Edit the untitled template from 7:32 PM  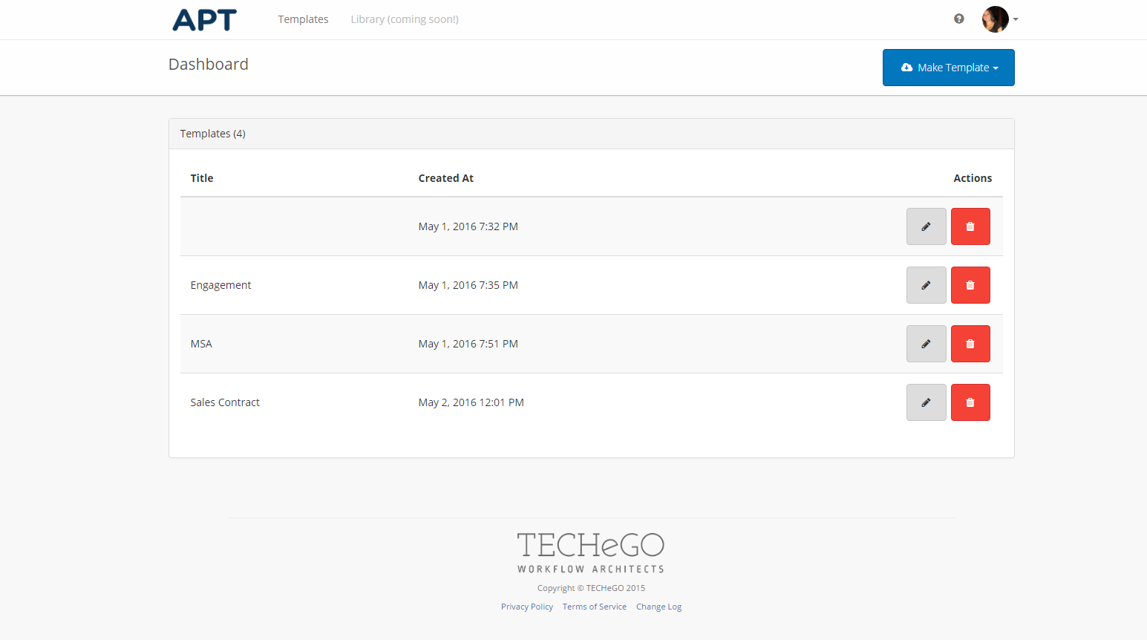926,226
